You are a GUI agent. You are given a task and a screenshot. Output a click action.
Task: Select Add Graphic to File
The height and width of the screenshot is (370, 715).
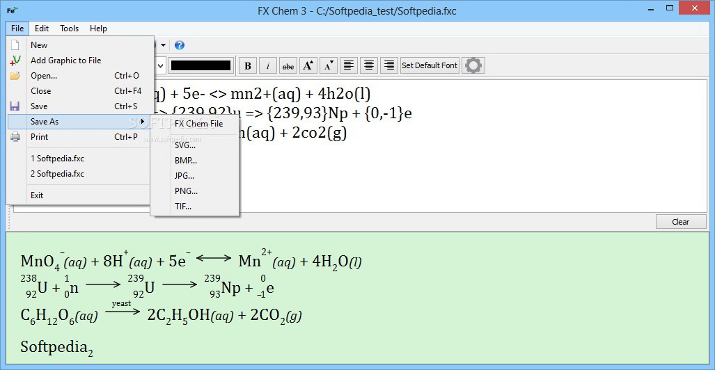[65, 60]
